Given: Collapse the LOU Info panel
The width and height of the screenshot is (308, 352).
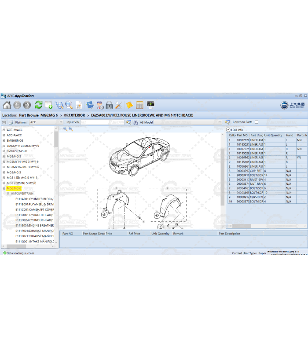Looking at the screenshot, I should (228, 130).
